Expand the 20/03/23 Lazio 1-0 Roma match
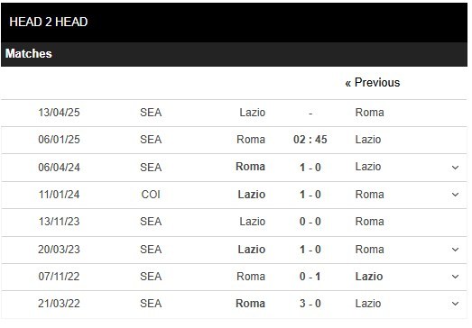 [455, 250]
